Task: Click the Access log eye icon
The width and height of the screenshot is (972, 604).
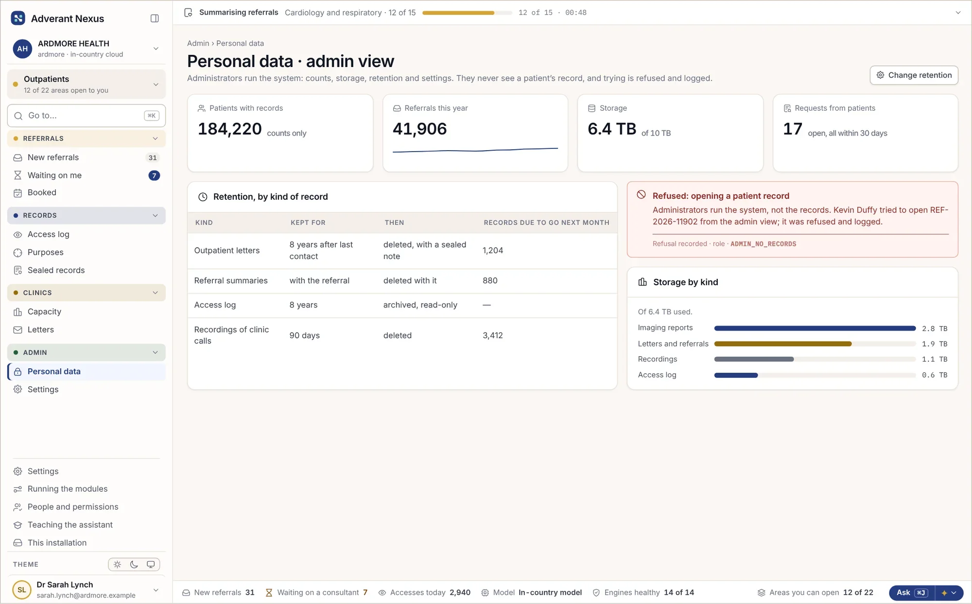Action: pos(18,235)
